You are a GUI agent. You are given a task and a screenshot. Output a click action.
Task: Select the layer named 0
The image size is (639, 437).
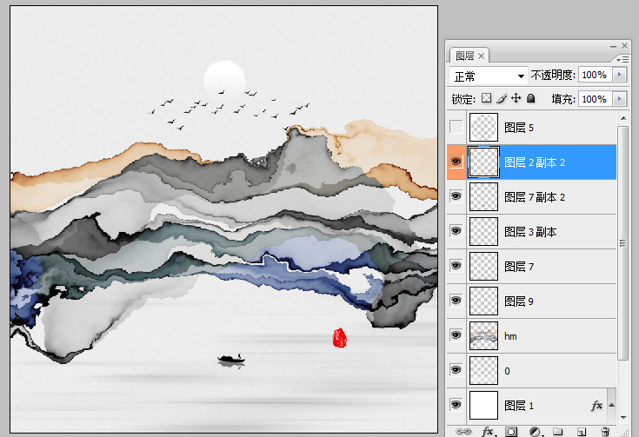[507, 371]
